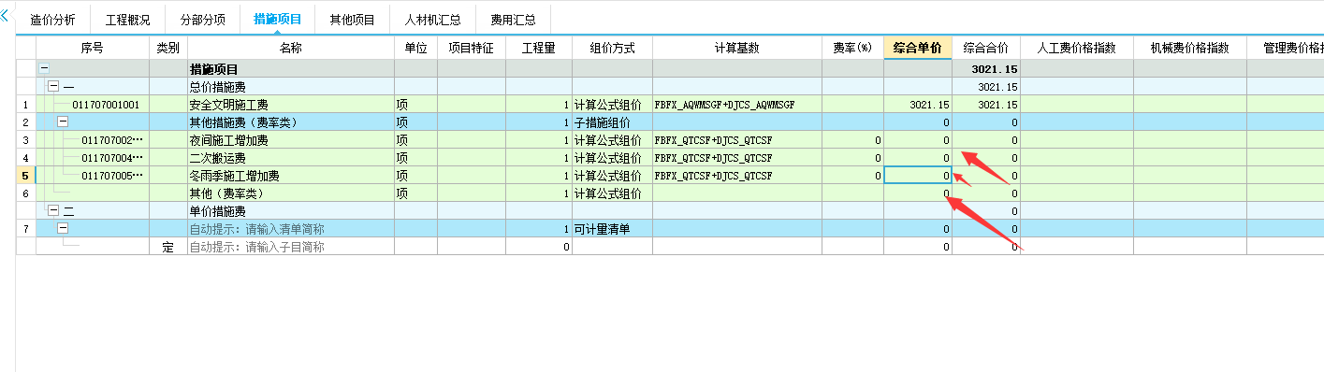Switch to the 造价分析 tab
The width and height of the screenshot is (1324, 372).
53,20
